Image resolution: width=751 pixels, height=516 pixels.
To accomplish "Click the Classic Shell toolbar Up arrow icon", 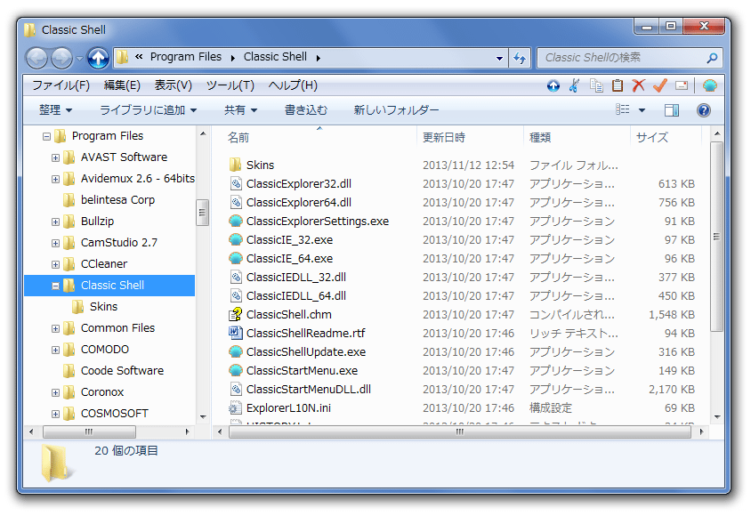I will [x=553, y=85].
